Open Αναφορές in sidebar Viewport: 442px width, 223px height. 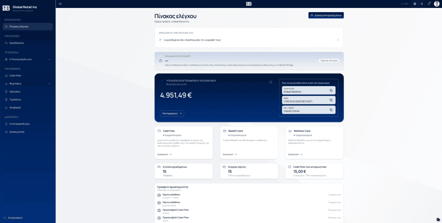point(28,107)
